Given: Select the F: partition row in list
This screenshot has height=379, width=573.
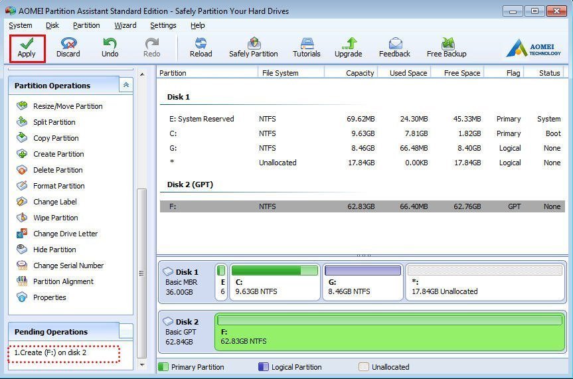Looking at the screenshot, I should 362,206.
